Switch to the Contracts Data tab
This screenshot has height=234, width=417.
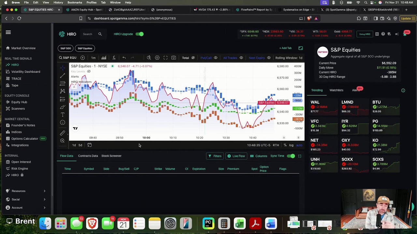[88, 156]
